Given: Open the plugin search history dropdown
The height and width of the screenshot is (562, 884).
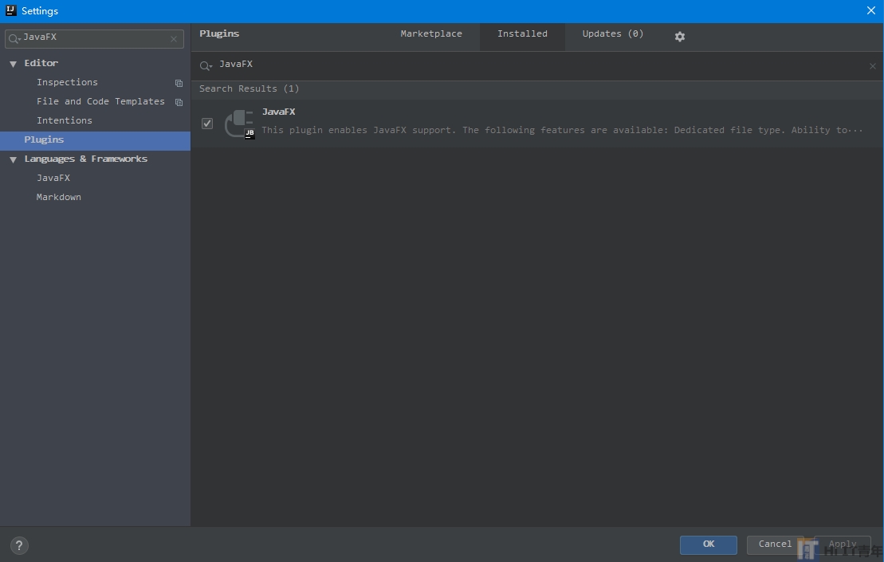Looking at the screenshot, I should (206, 66).
